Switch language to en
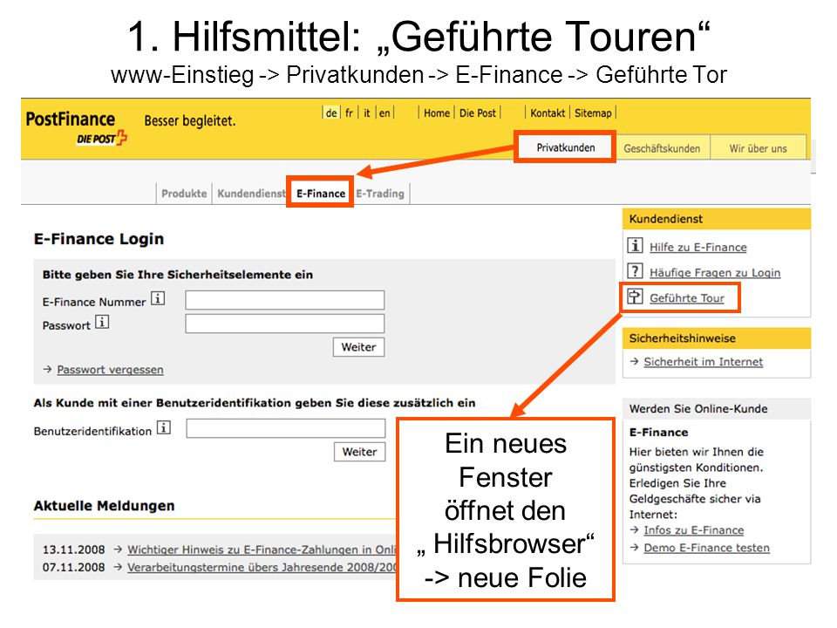Screen dimensions: 837x628 (384, 113)
